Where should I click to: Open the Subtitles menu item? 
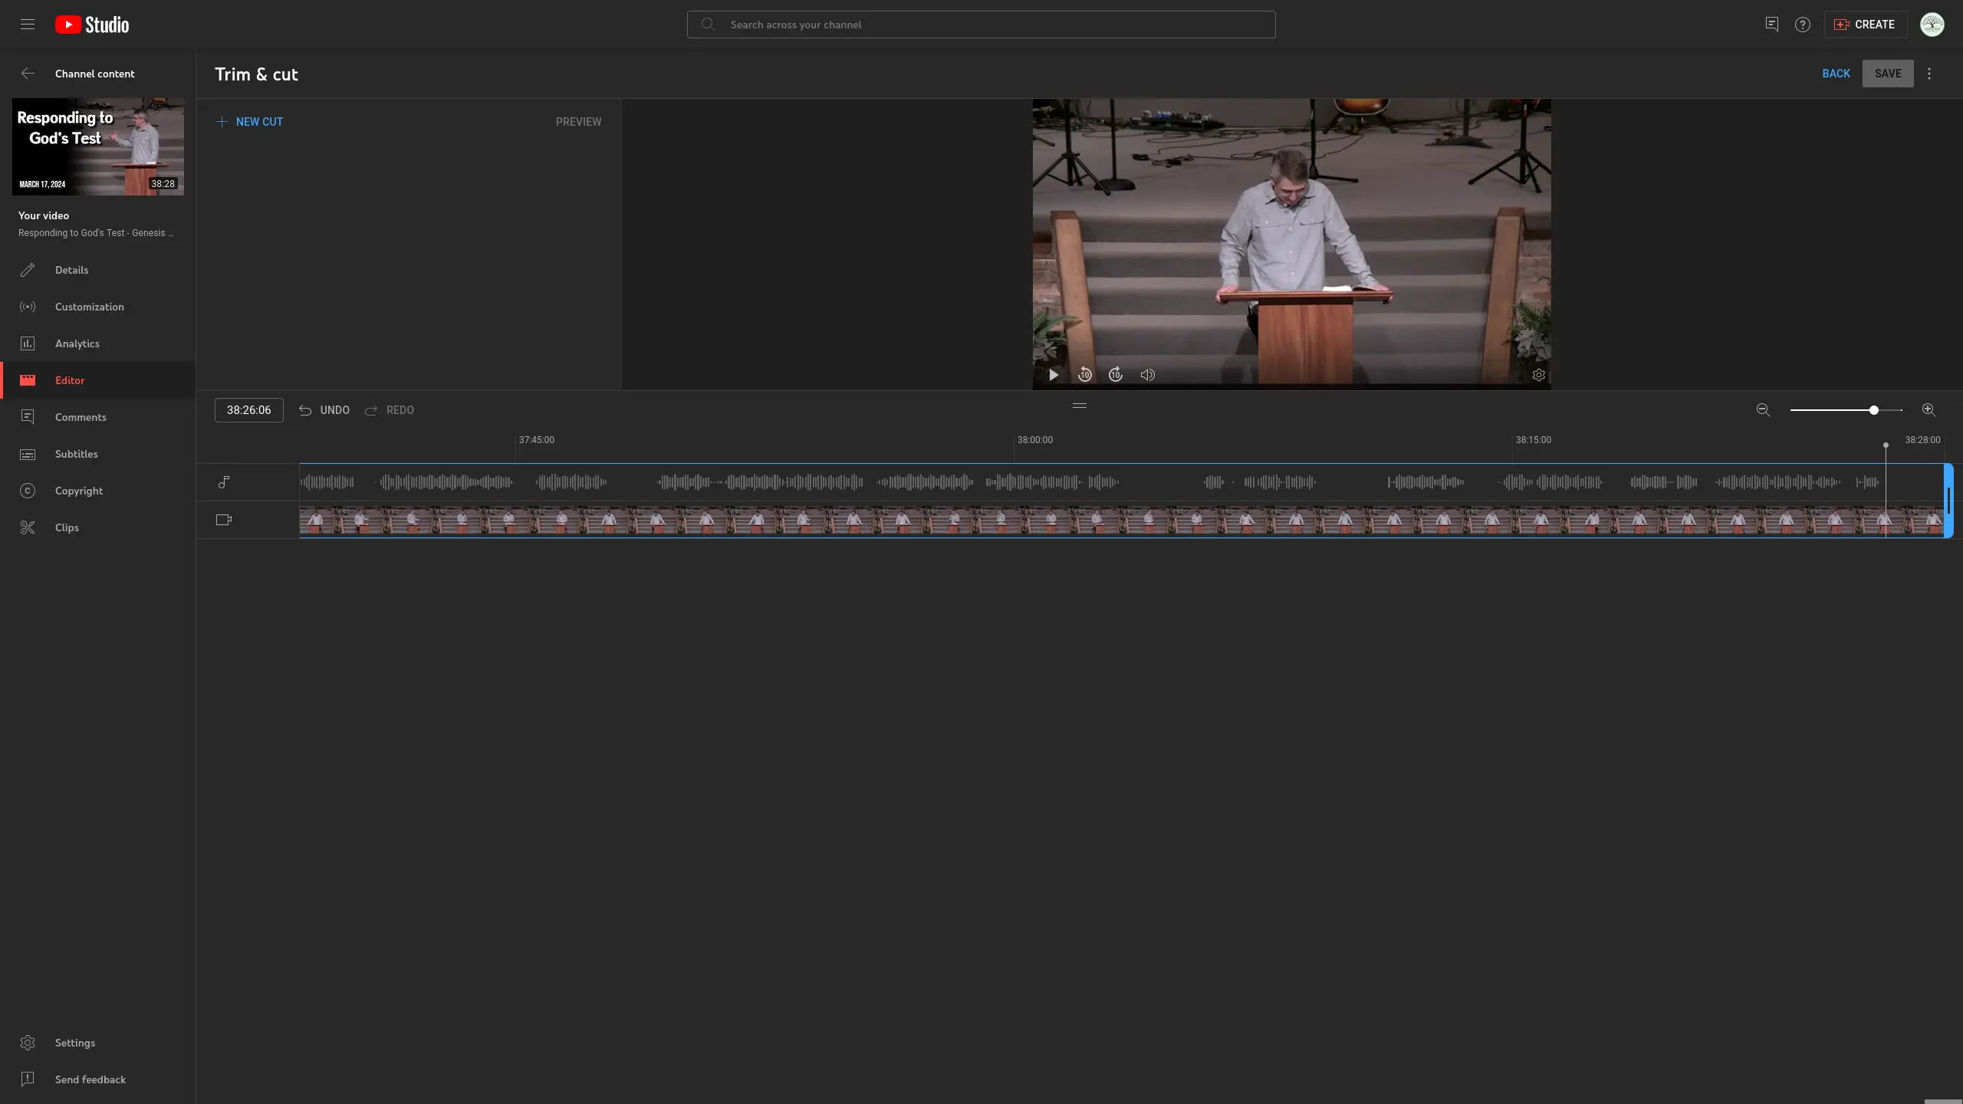[x=76, y=454]
